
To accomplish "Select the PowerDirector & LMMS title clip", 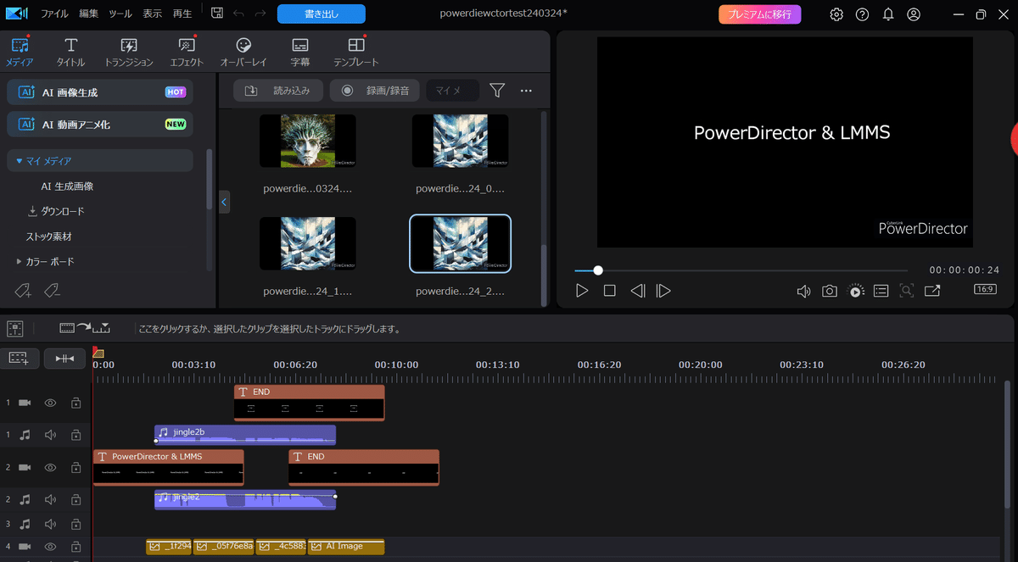I will coord(169,467).
